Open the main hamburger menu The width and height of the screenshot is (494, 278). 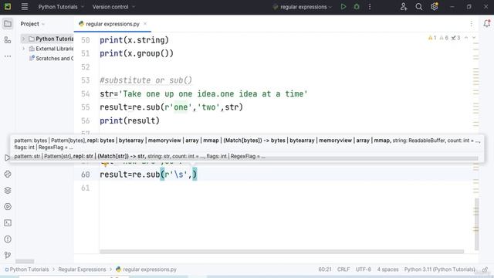pos(24,7)
